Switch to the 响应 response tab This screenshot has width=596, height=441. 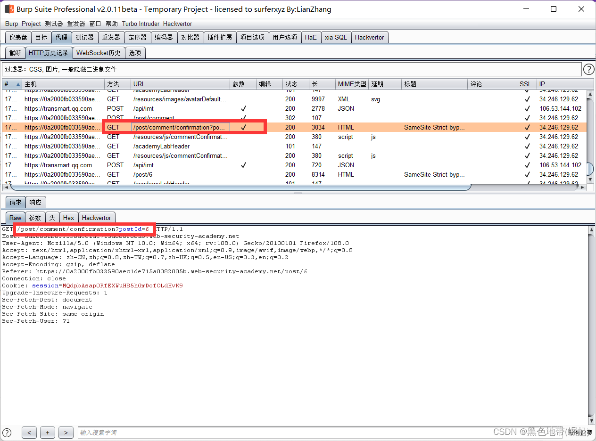35,202
